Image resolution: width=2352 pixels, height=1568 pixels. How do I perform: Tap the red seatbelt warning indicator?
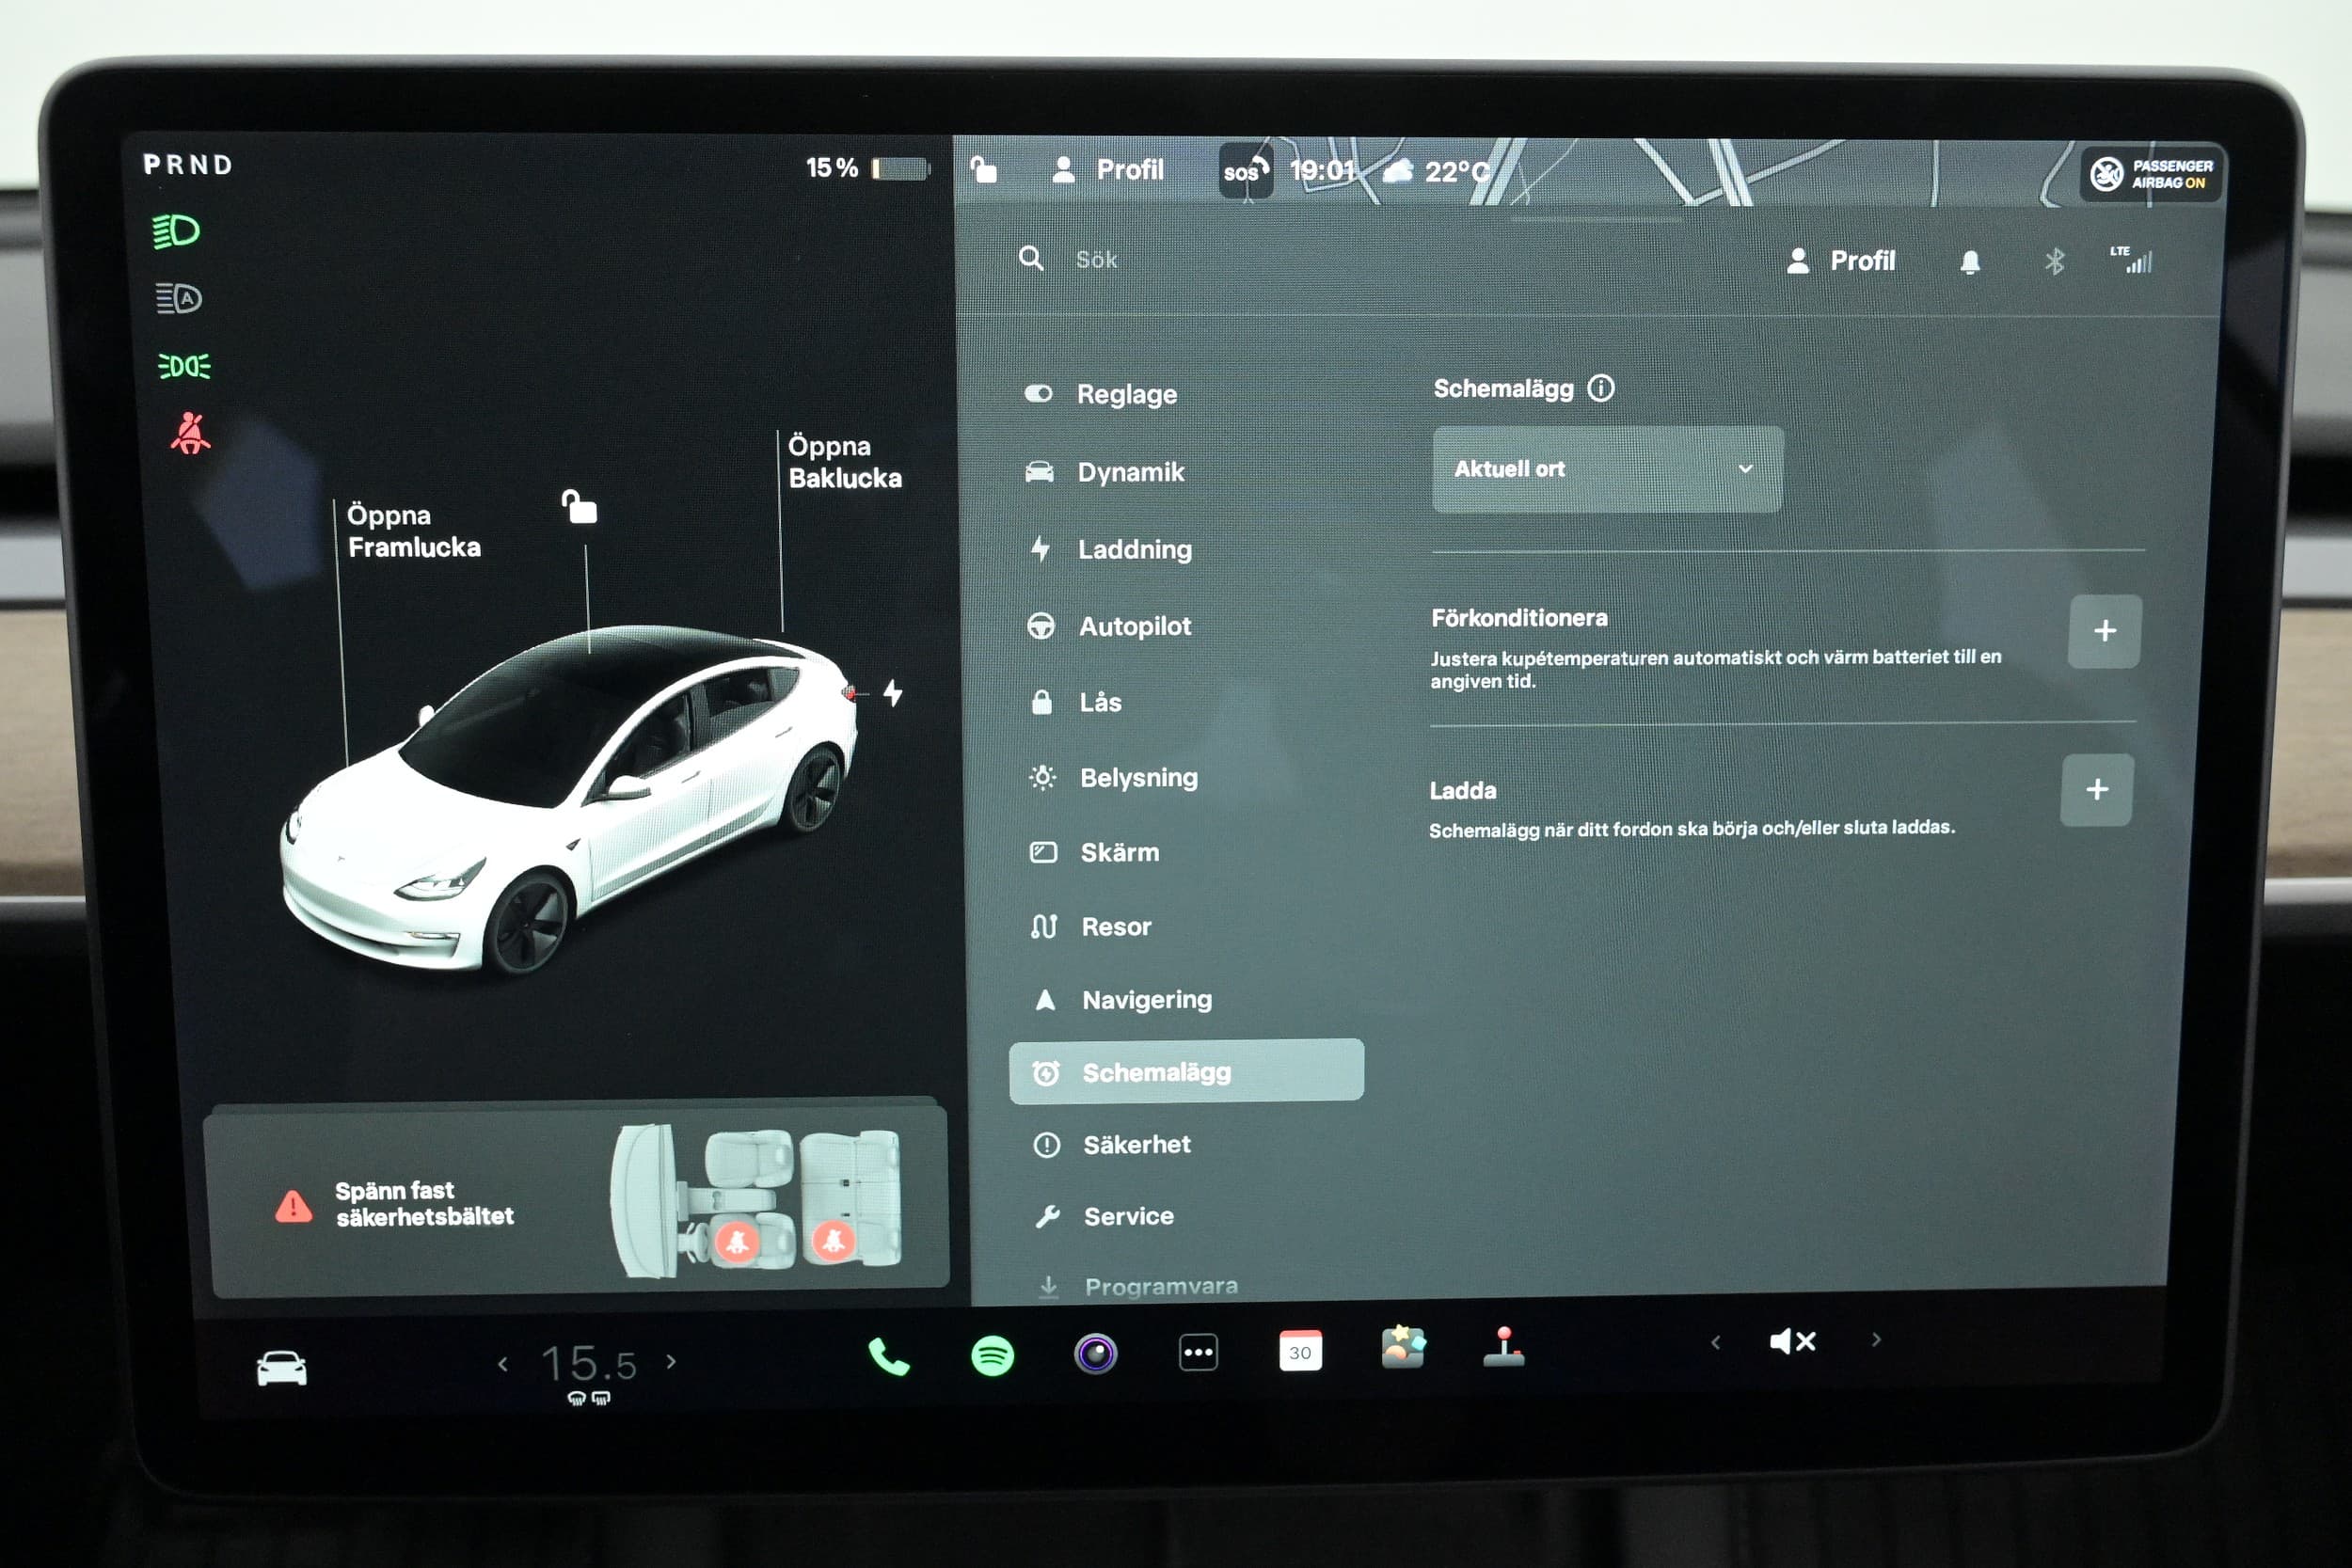click(x=189, y=433)
